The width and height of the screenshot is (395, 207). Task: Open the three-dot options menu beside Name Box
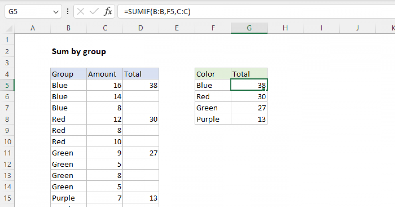click(67, 11)
